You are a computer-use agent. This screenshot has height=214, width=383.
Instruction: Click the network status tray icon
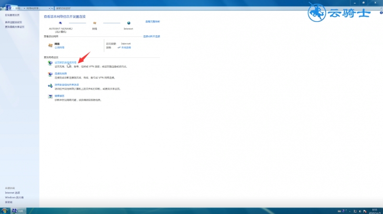pyautogui.click(x=355, y=211)
